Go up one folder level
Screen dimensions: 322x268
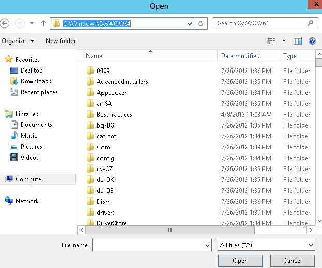pos(43,23)
